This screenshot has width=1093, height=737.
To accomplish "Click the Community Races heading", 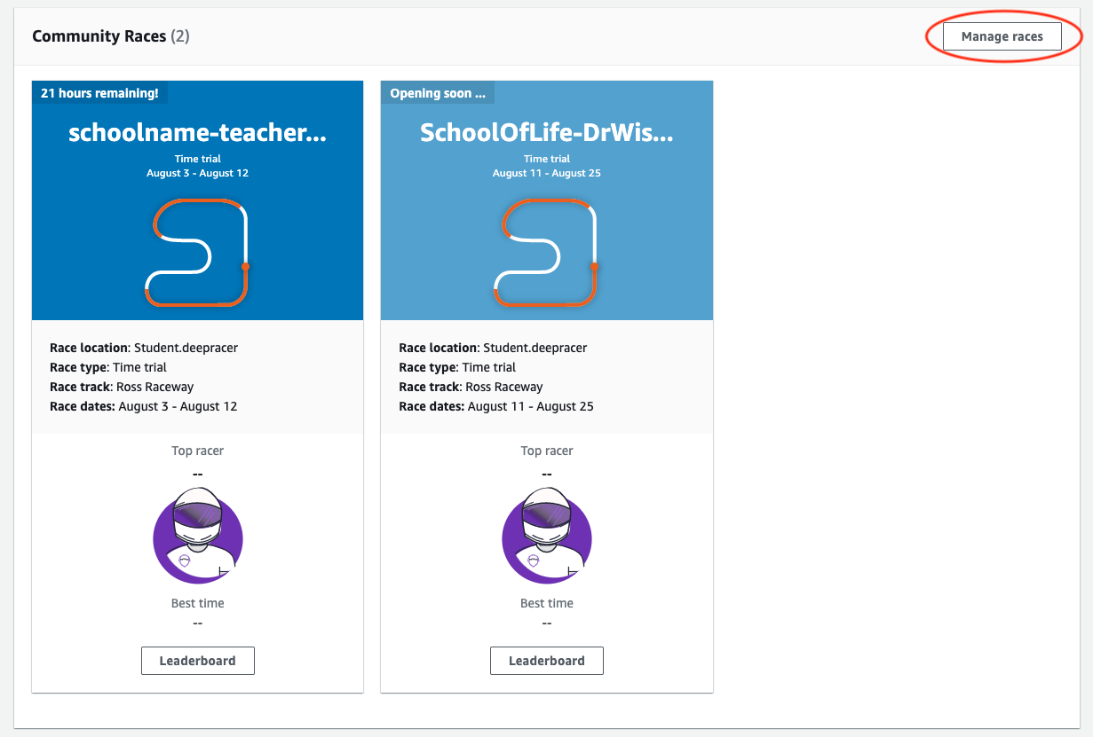I will pyautogui.click(x=99, y=36).
